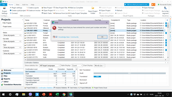Open File Explorer from taskbar
The image size is (172, 97).
click(x=23, y=94)
